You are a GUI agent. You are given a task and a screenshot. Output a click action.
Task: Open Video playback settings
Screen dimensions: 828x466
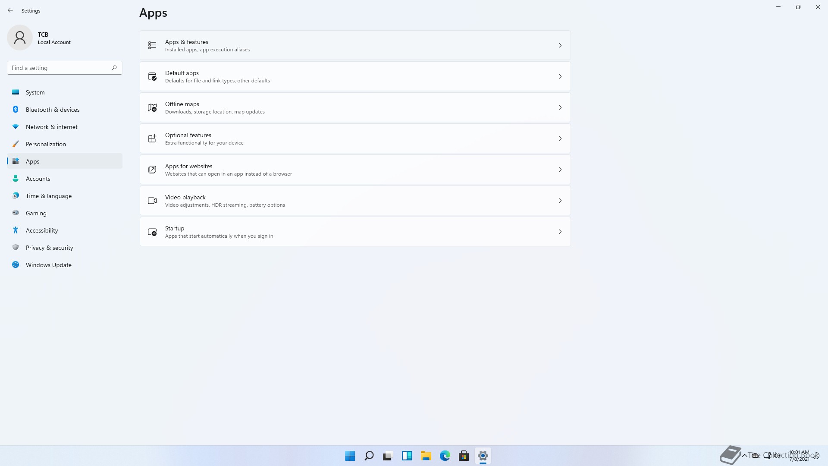tap(355, 201)
